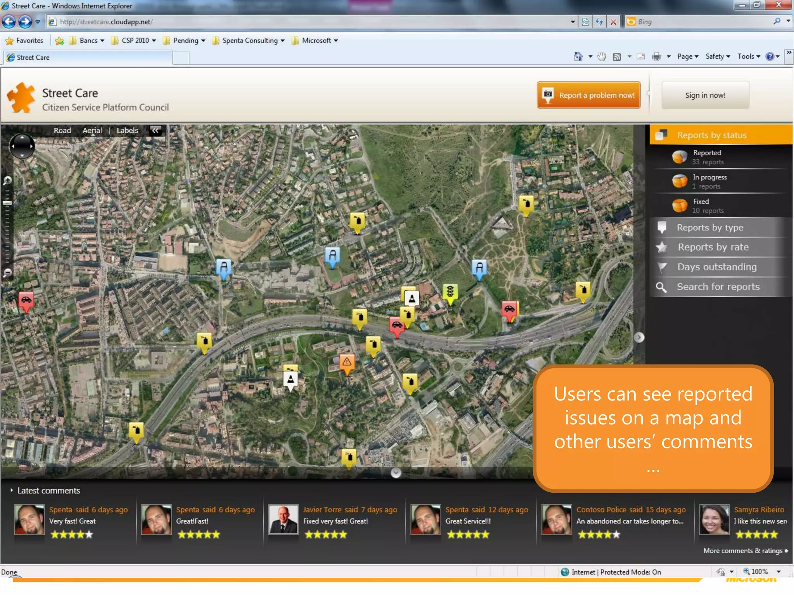Click the 'Fixed very fast! Great!' comment
This screenshot has height=595, width=794.
pyautogui.click(x=335, y=521)
